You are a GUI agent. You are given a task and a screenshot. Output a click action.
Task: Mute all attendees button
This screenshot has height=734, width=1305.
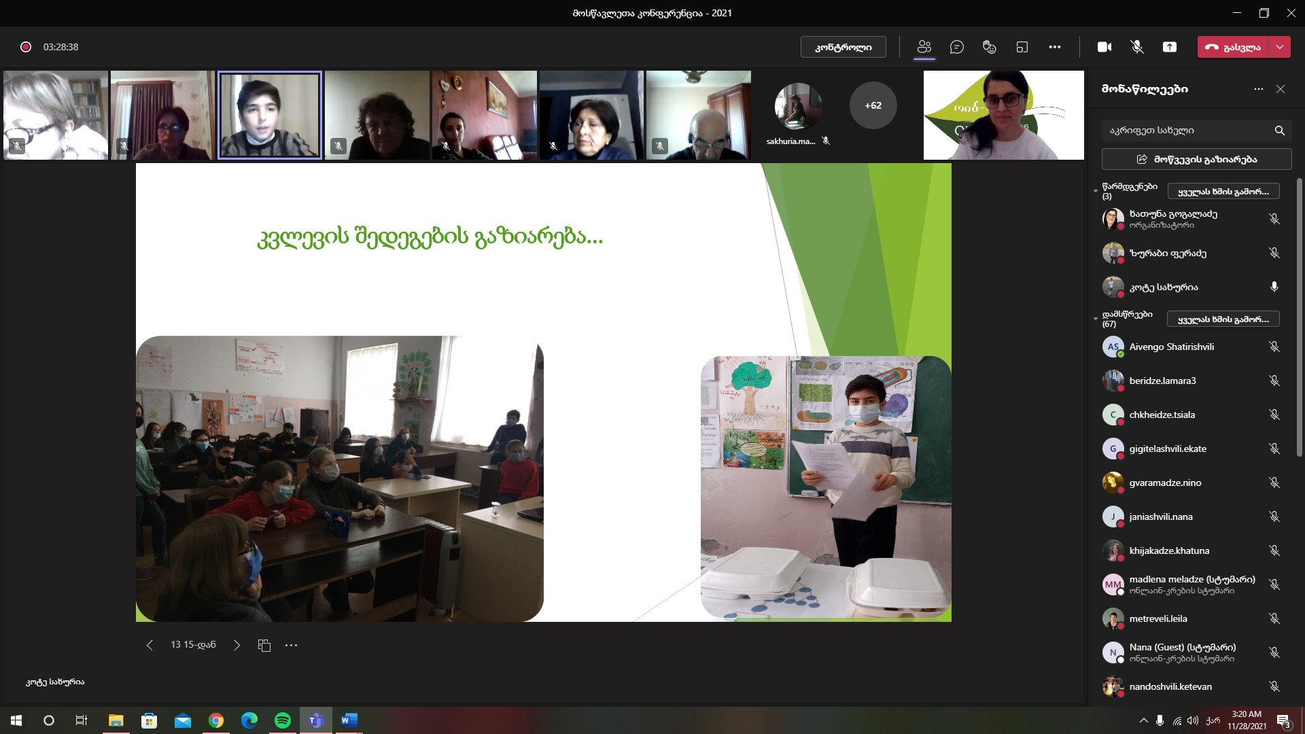(1223, 319)
